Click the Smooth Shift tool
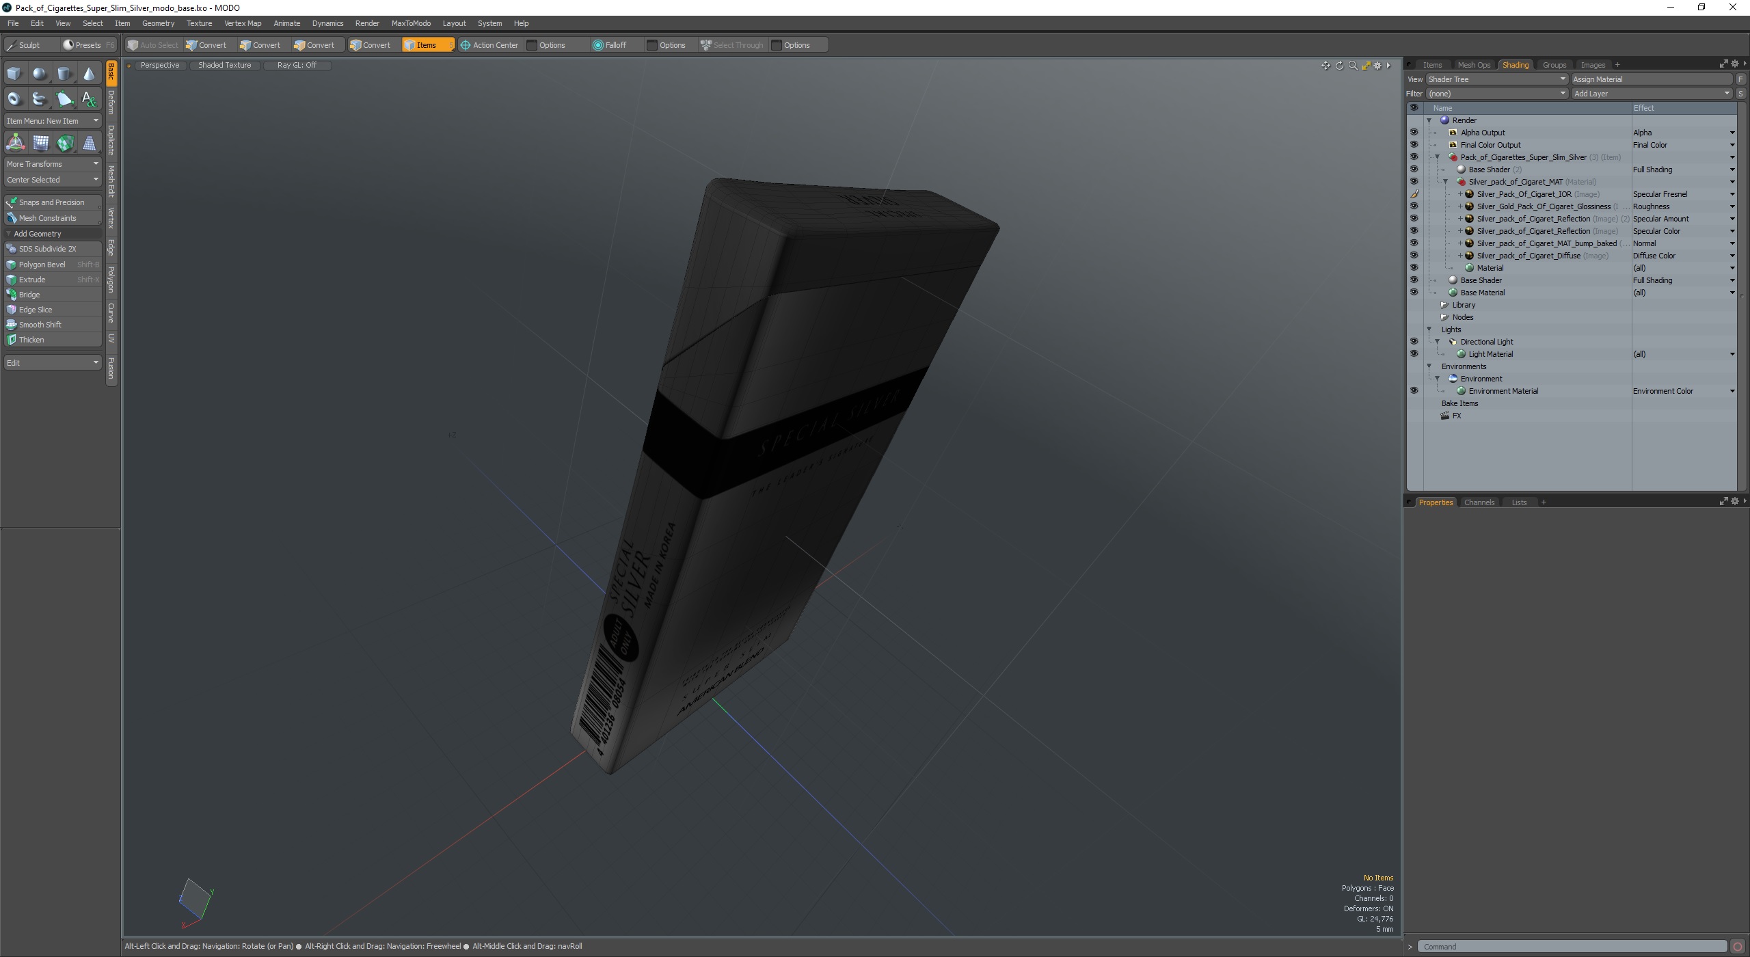Image resolution: width=1750 pixels, height=957 pixels. click(53, 325)
